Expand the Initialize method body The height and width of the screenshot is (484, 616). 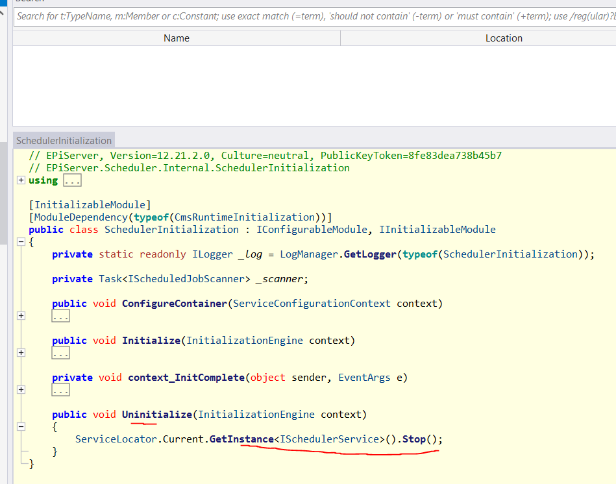coord(21,353)
